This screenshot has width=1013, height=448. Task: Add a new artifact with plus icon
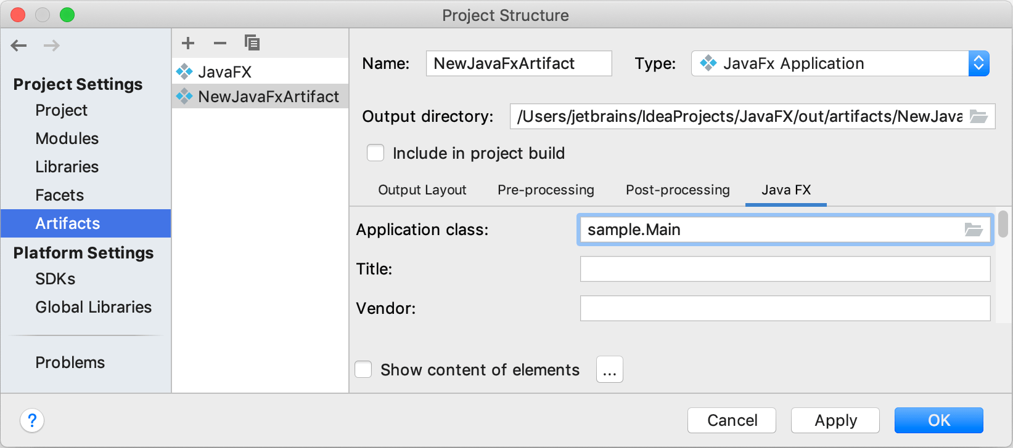[188, 43]
